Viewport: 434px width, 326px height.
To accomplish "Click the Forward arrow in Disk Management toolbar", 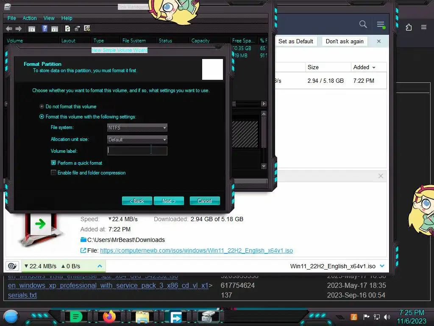I will coord(19,28).
